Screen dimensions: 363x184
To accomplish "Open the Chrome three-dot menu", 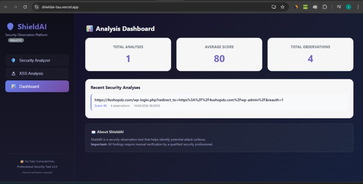I will 358,7.
